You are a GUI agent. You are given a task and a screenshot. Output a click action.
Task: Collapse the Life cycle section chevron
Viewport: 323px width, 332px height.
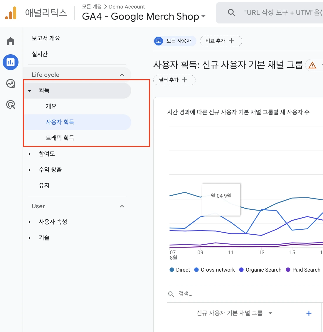point(122,75)
